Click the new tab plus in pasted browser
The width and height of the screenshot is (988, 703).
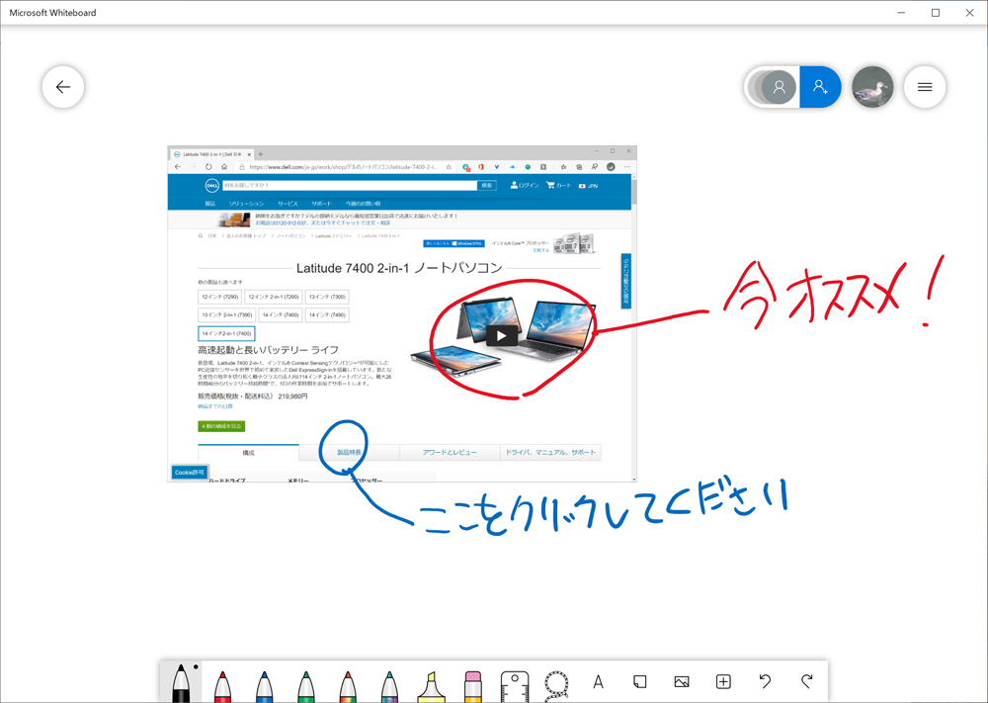tap(260, 154)
